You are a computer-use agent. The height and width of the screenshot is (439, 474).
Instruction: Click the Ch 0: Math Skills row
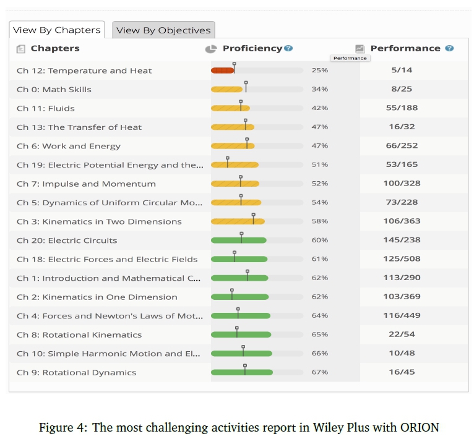coord(54,90)
